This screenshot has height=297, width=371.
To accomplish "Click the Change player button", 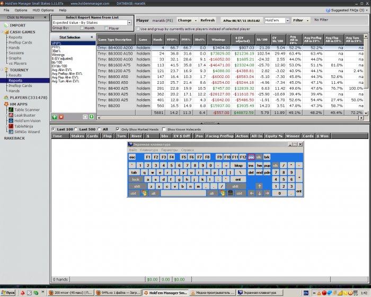I will coord(184,20).
